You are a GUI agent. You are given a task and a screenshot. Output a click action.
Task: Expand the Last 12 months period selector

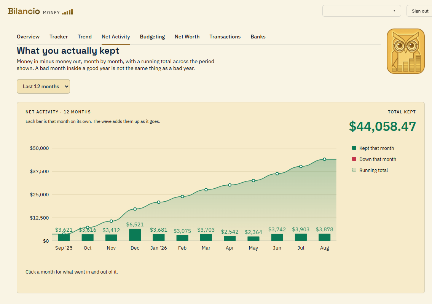(43, 86)
